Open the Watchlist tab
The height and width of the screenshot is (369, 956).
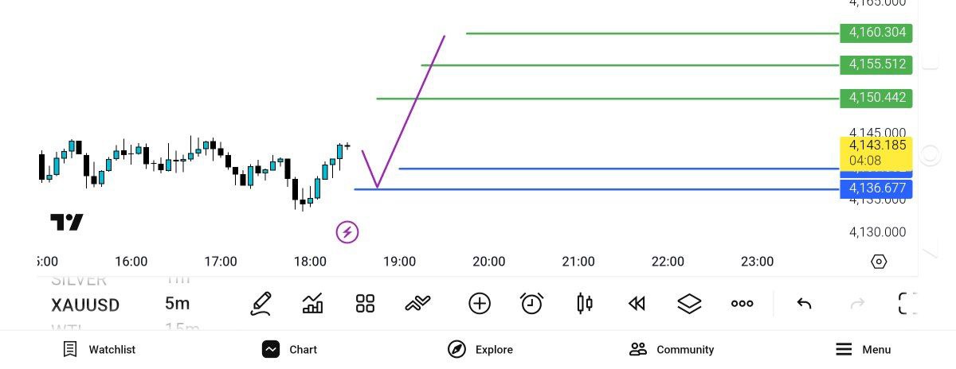[100, 349]
